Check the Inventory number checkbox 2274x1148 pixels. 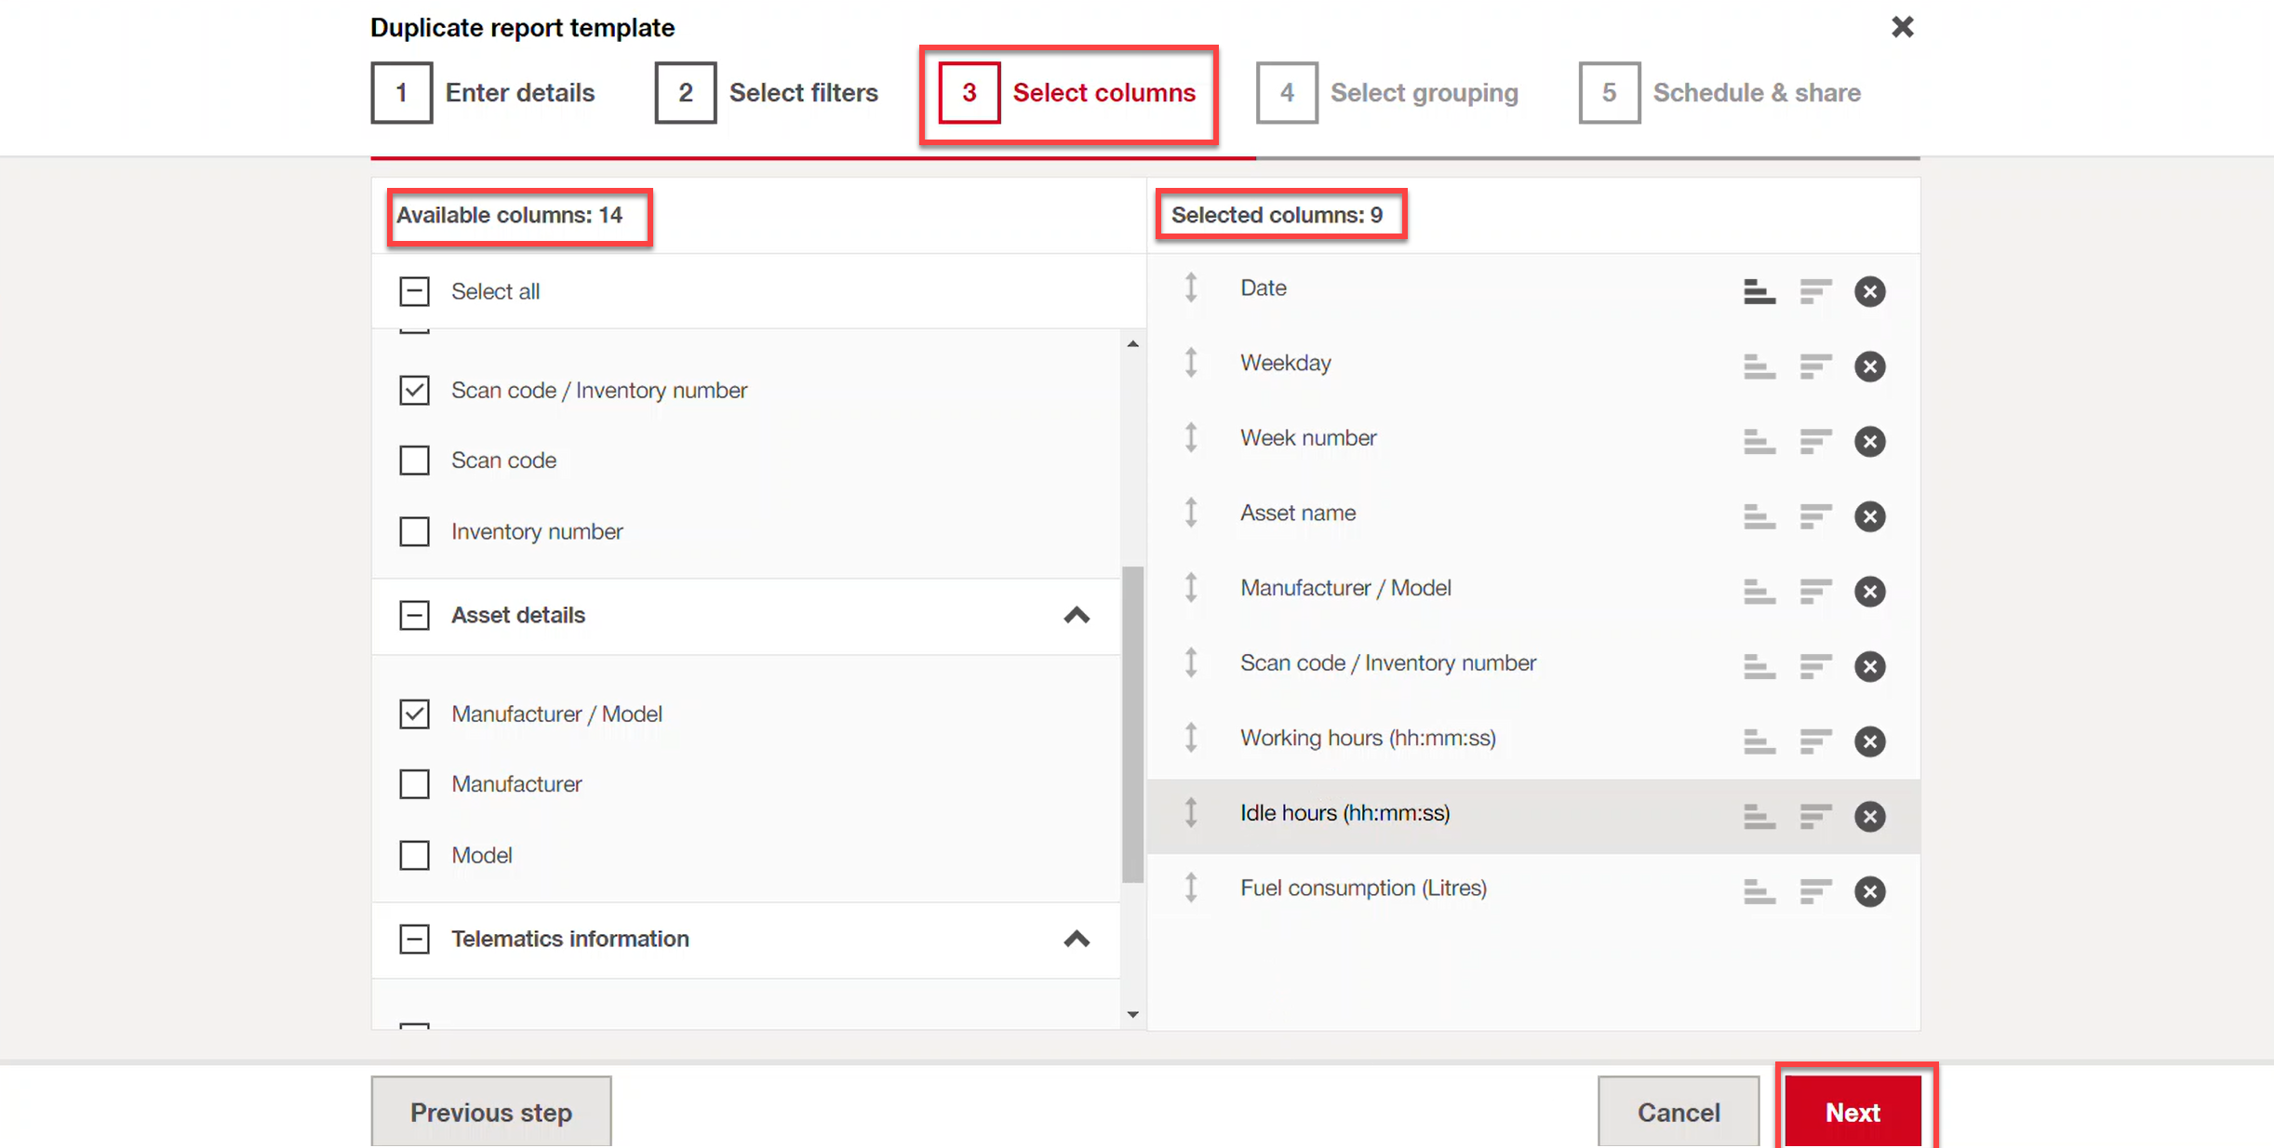(x=414, y=532)
